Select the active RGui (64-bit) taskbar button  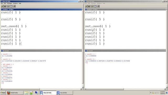coord(48,93)
